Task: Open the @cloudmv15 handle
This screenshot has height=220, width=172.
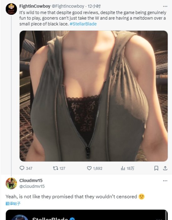Action: pyautogui.click(x=32, y=186)
